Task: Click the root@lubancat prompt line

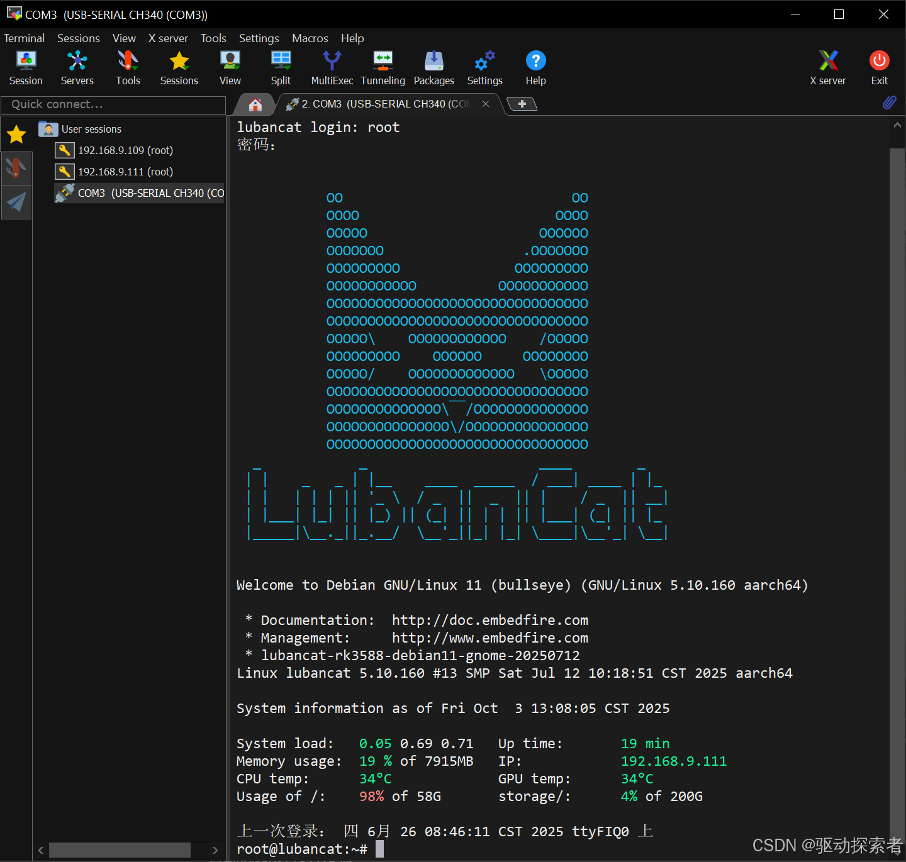Action: pyautogui.click(x=302, y=849)
